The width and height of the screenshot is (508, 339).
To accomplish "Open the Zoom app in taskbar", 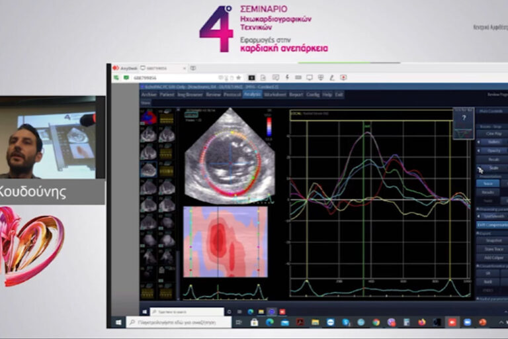I will point(468,322).
